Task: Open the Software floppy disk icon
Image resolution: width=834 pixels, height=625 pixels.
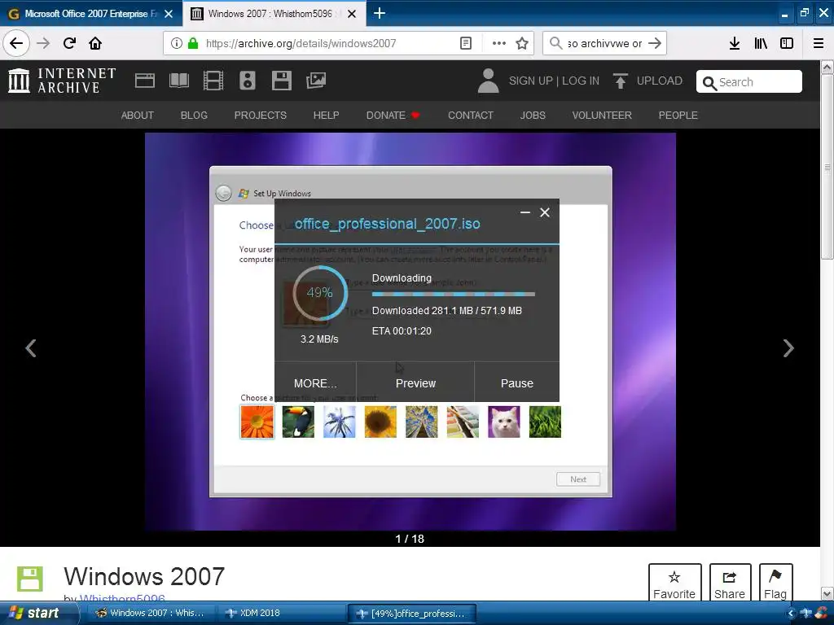Action: pos(281,81)
